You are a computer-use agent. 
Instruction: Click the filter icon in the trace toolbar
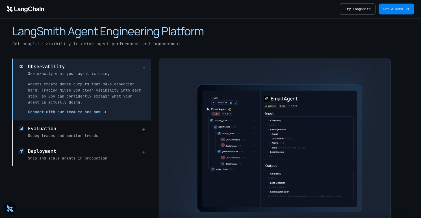(x=213, y=102)
